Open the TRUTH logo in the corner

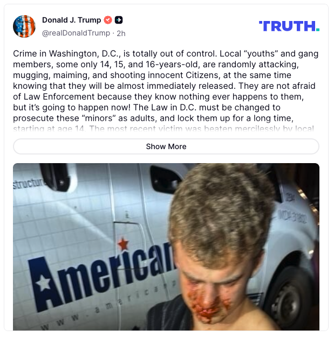[289, 26]
